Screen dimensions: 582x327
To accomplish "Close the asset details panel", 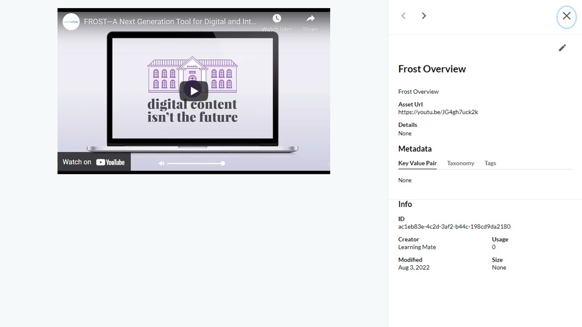I will tap(567, 16).
